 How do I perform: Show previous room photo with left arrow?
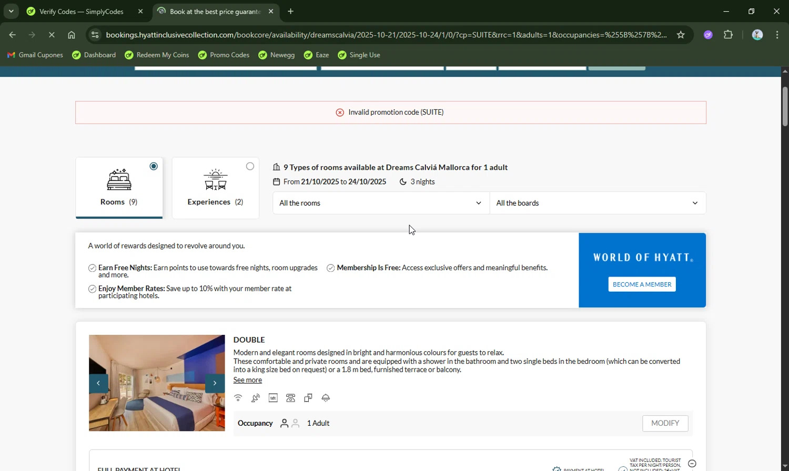coord(98,383)
